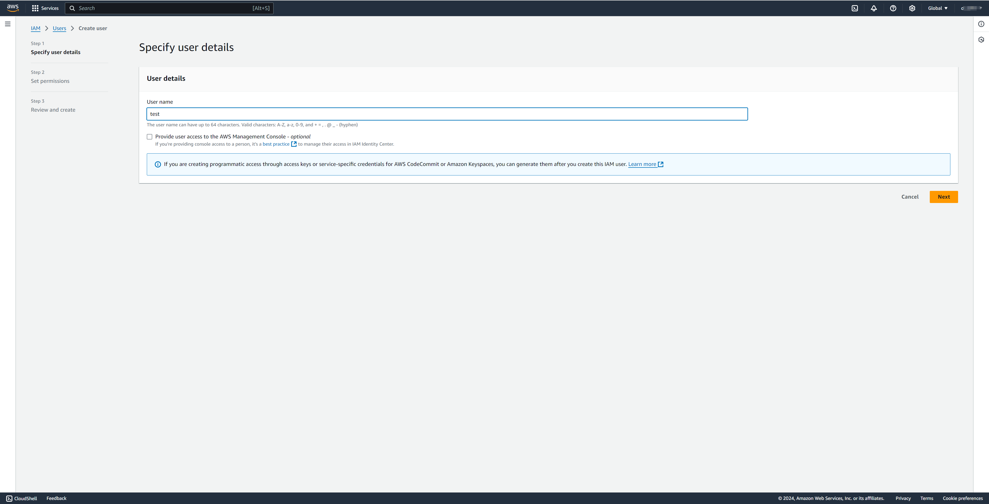
Task: Expand the Global region dropdown
Action: tap(937, 8)
